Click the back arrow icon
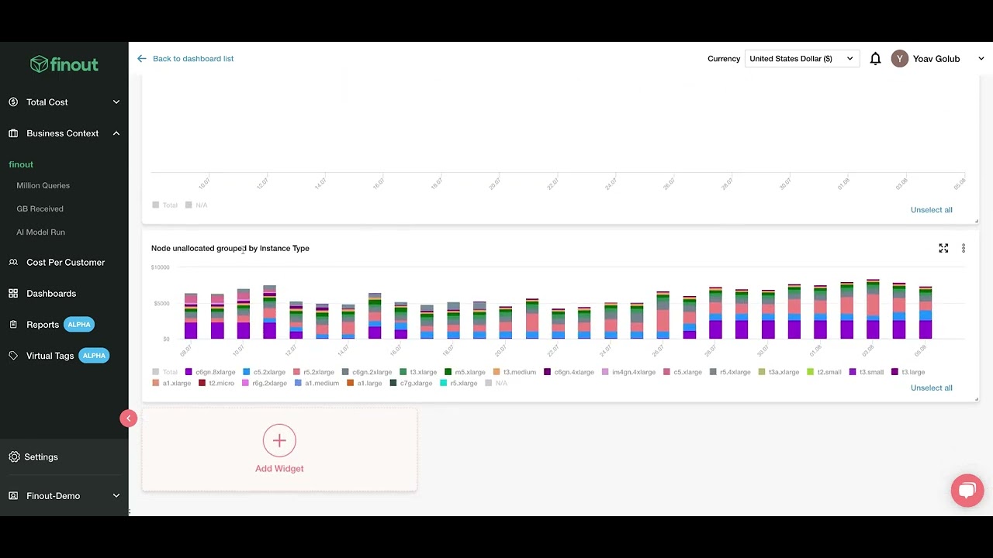 [141, 59]
